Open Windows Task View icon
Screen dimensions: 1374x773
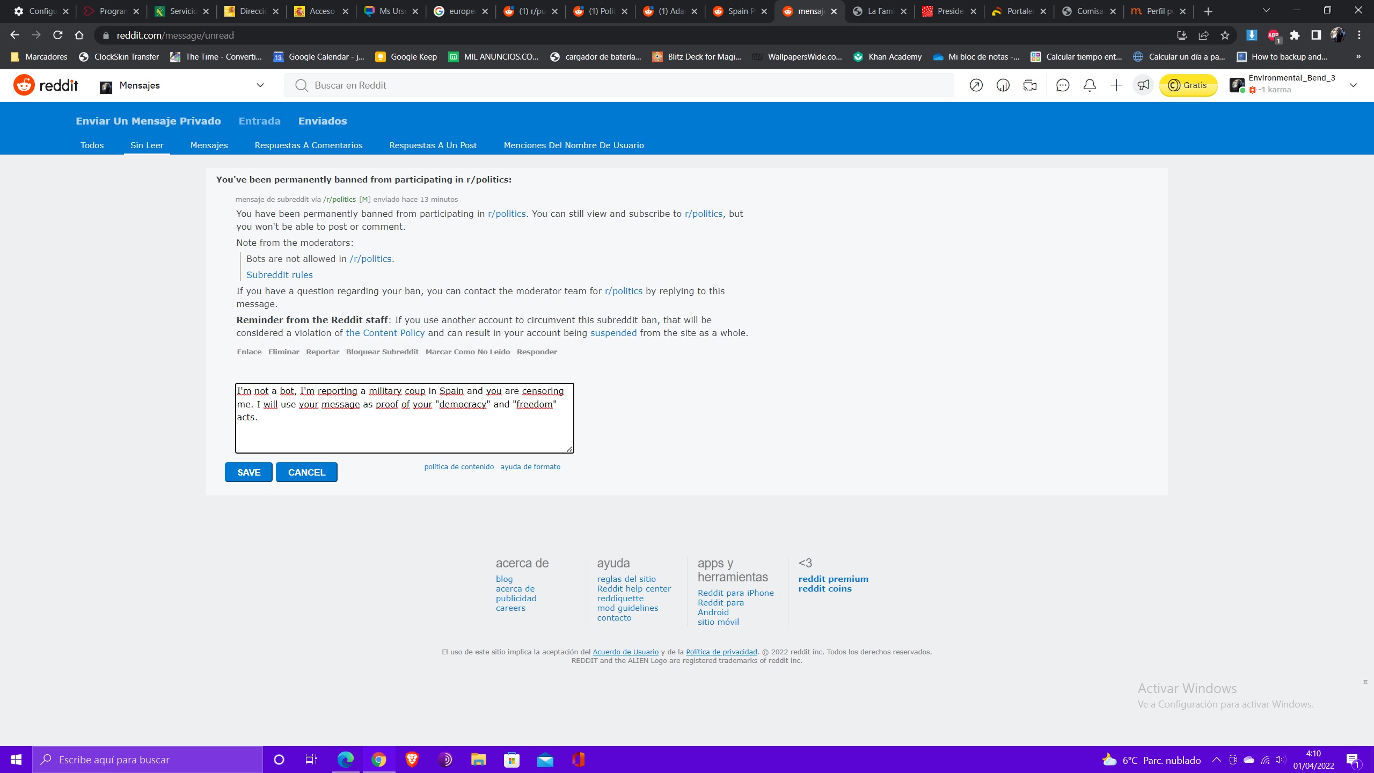(311, 760)
